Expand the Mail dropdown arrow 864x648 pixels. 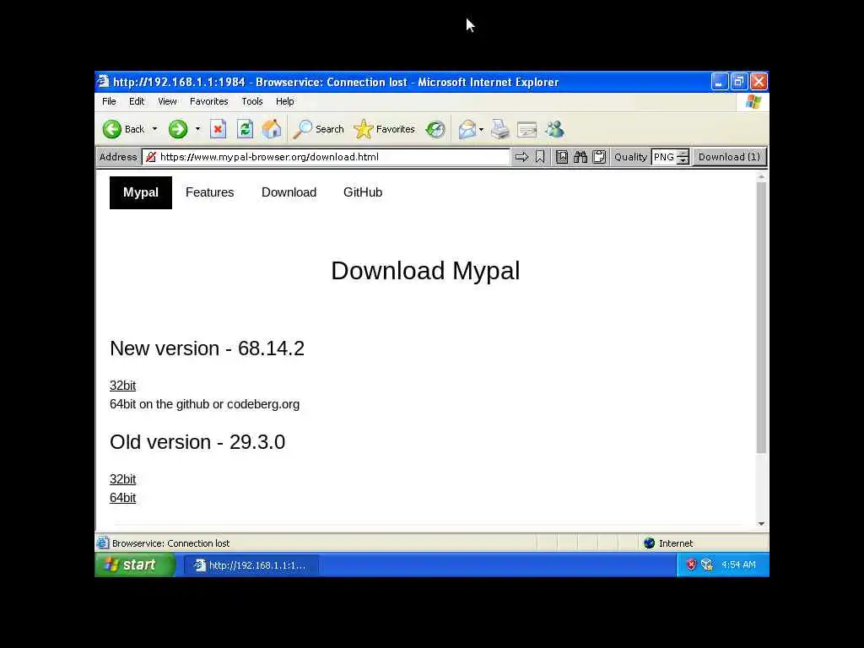[481, 129]
